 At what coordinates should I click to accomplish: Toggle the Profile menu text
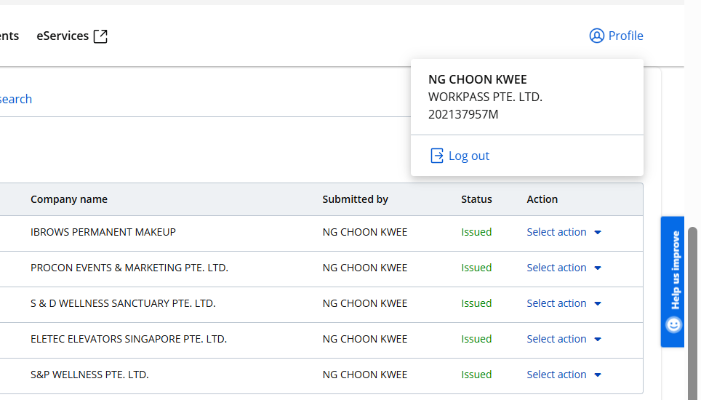tap(625, 36)
